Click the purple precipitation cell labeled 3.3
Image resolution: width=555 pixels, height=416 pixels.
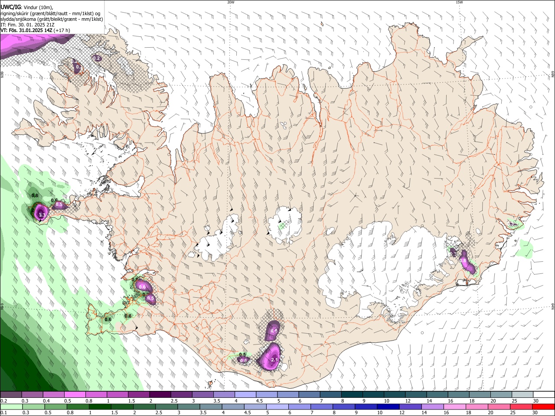41,212
